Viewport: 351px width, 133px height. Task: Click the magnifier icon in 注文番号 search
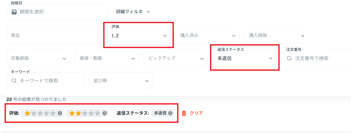(x=289, y=58)
